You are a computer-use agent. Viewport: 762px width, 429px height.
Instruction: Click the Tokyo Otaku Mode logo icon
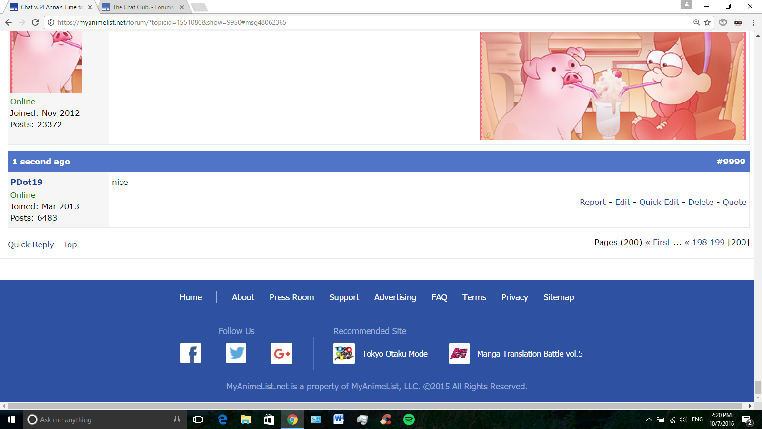344,353
